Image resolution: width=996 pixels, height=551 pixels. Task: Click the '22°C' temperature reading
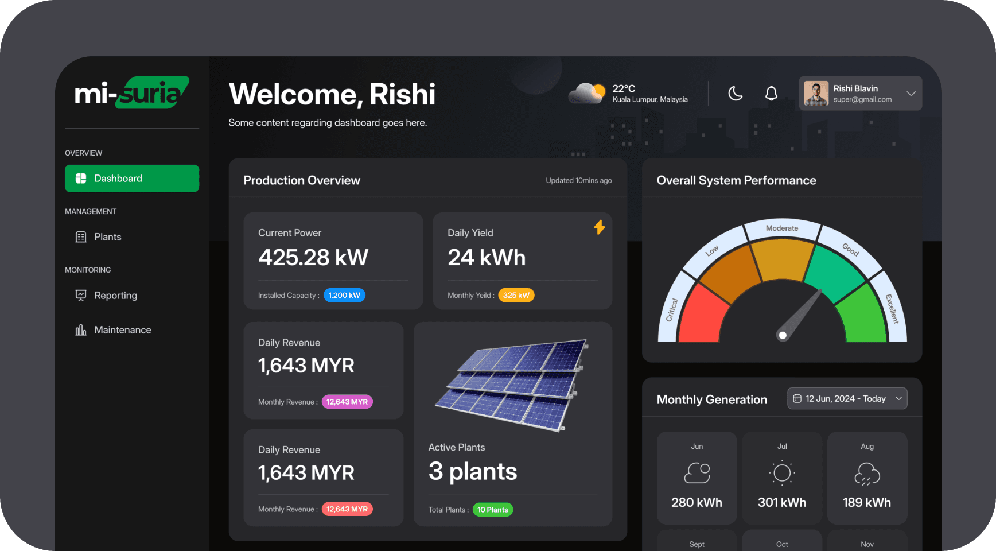(624, 88)
